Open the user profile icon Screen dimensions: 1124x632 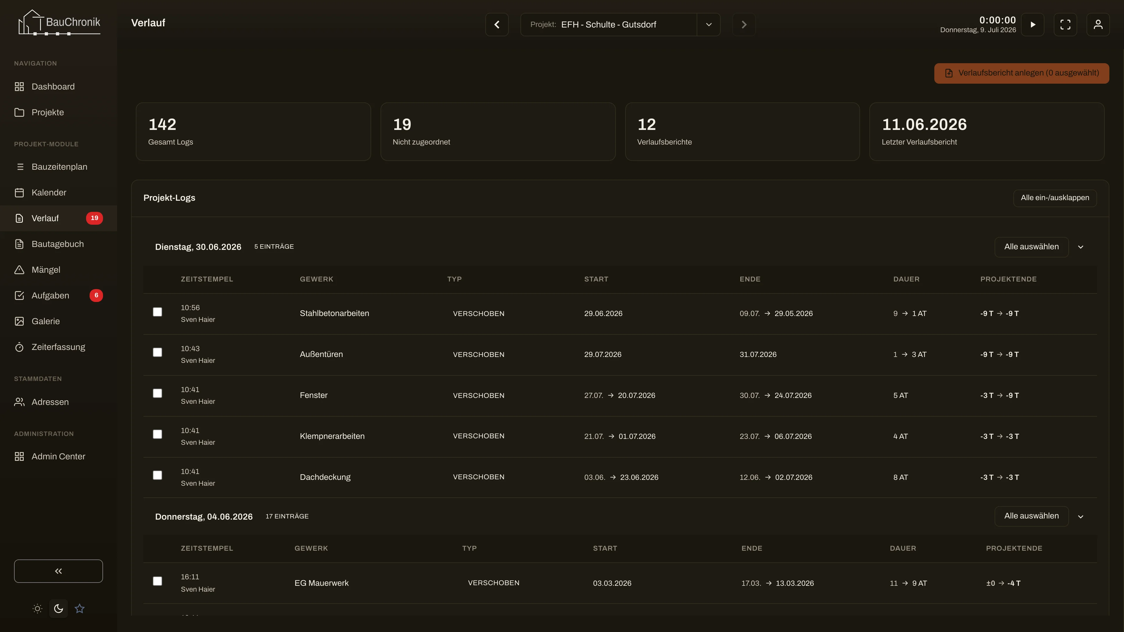point(1098,24)
